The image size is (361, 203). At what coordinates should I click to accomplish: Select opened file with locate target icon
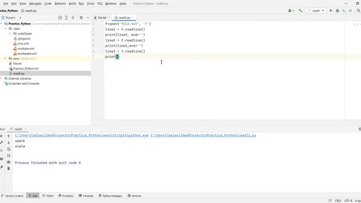point(60,17)
